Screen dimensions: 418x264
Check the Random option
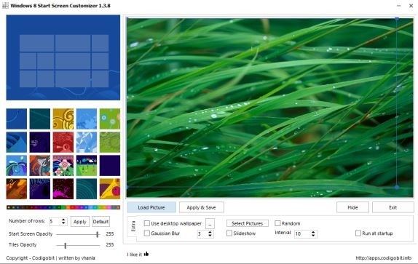(277, 223)
